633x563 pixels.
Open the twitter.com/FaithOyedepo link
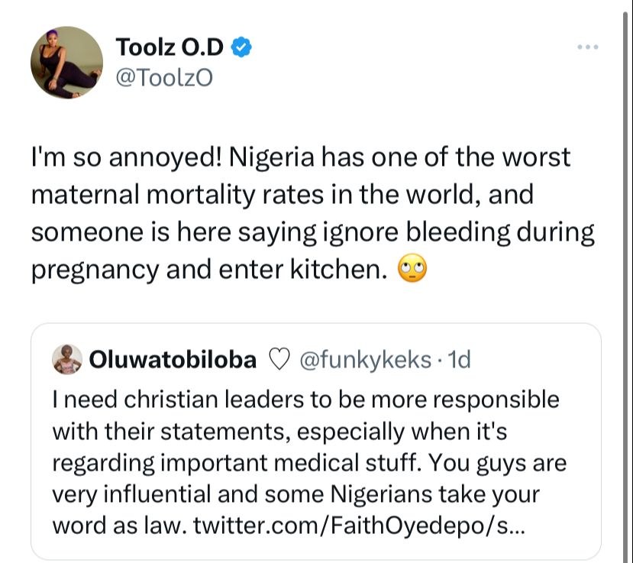coord(359,526)
